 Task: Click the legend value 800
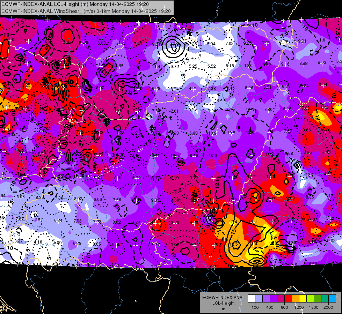click(x=284, y=307)
